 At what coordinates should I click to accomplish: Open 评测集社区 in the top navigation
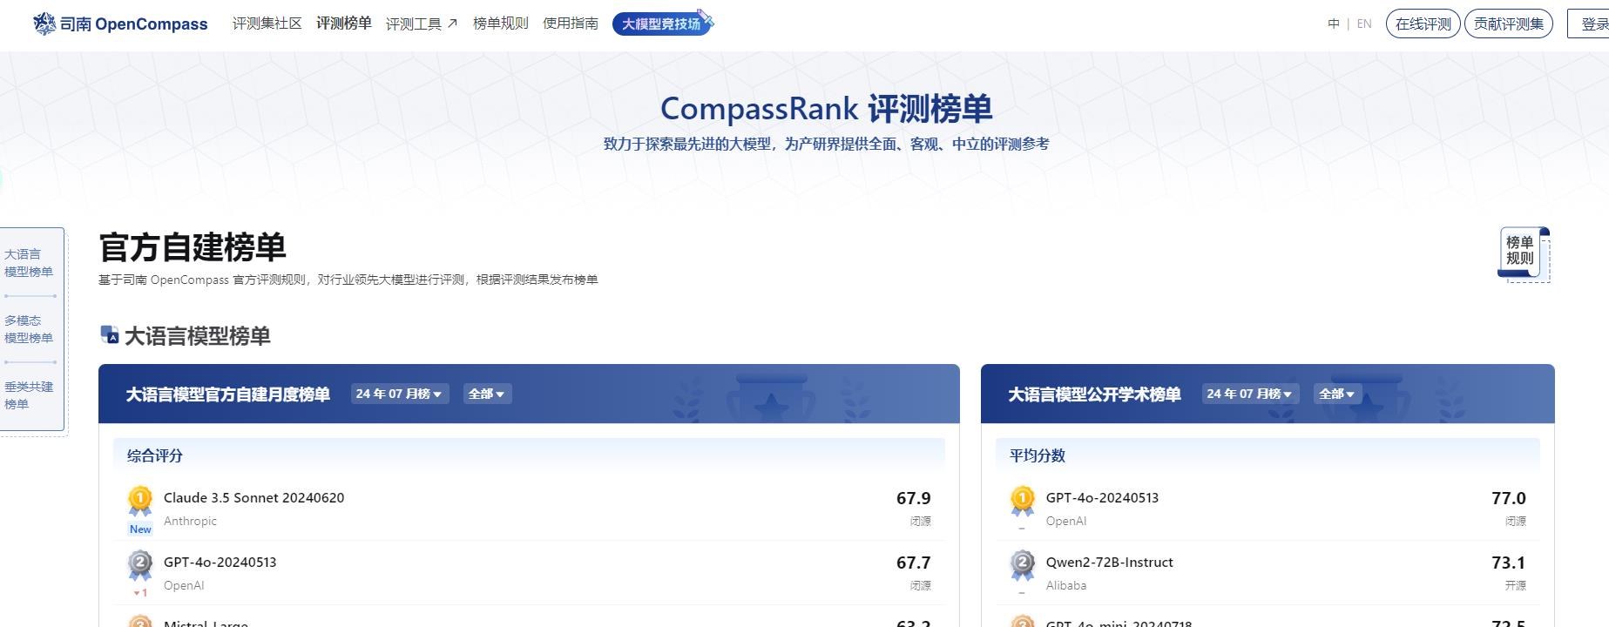267,24
